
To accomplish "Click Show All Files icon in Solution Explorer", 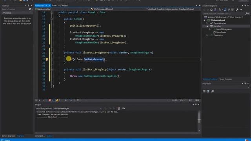I will click(x=232, y=10).
